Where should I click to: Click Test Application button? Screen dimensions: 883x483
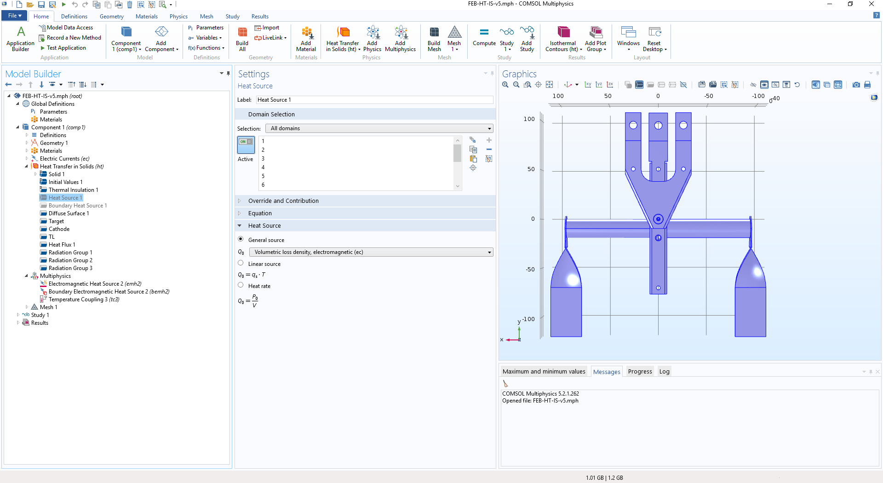(x=63, y=48)
